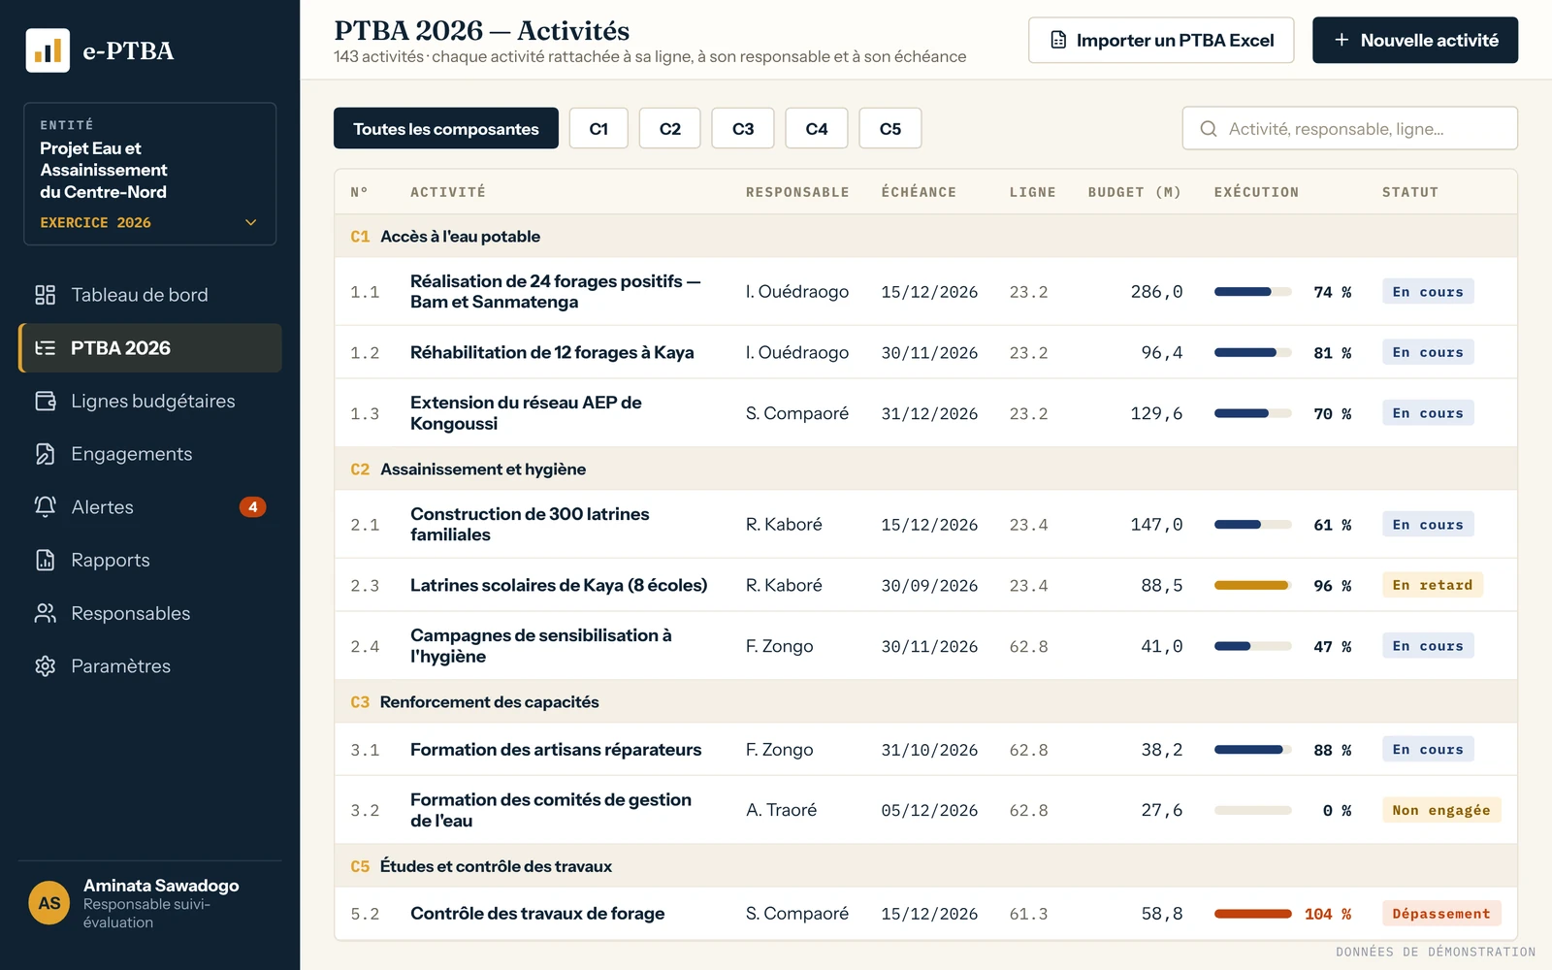Screen dimensions: 1552x970
Task: Open Aminata Sawadogo user profile name
Action: point(161,885)
